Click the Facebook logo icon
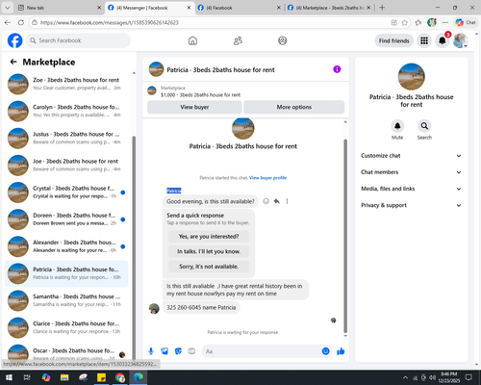 coord(14,40)
